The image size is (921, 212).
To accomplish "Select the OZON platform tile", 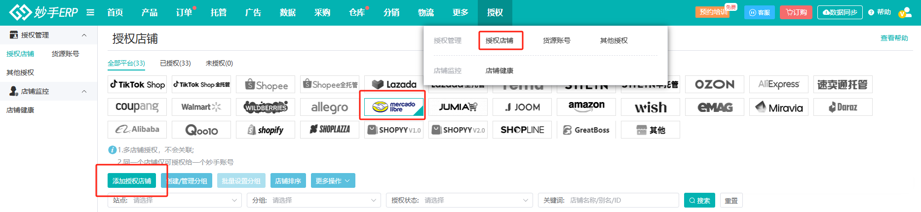I will click(x=714, y=84).
